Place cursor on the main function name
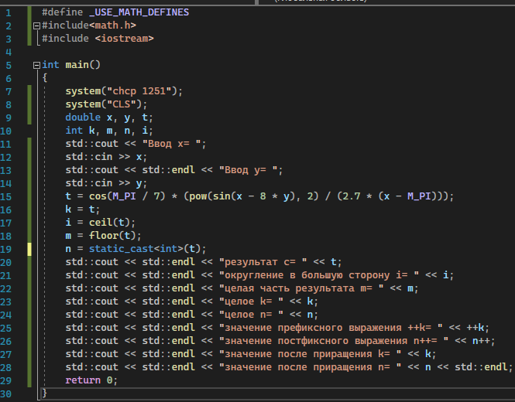 tap(77, 65)
